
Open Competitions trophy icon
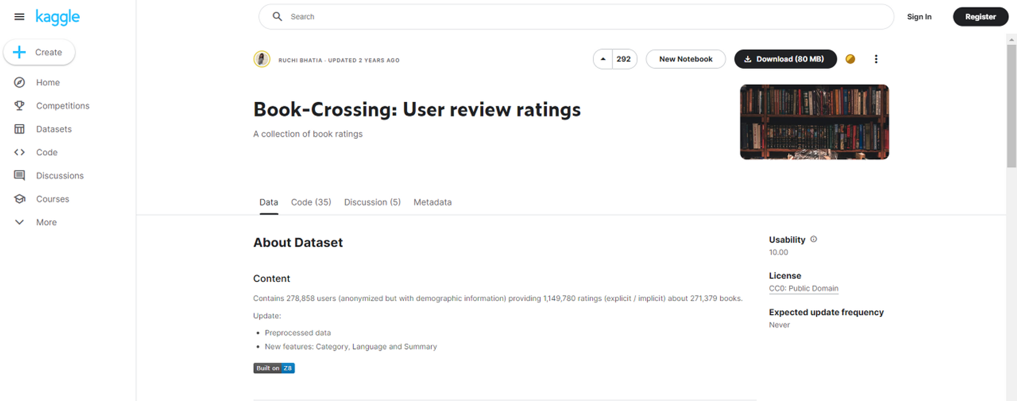19,106
